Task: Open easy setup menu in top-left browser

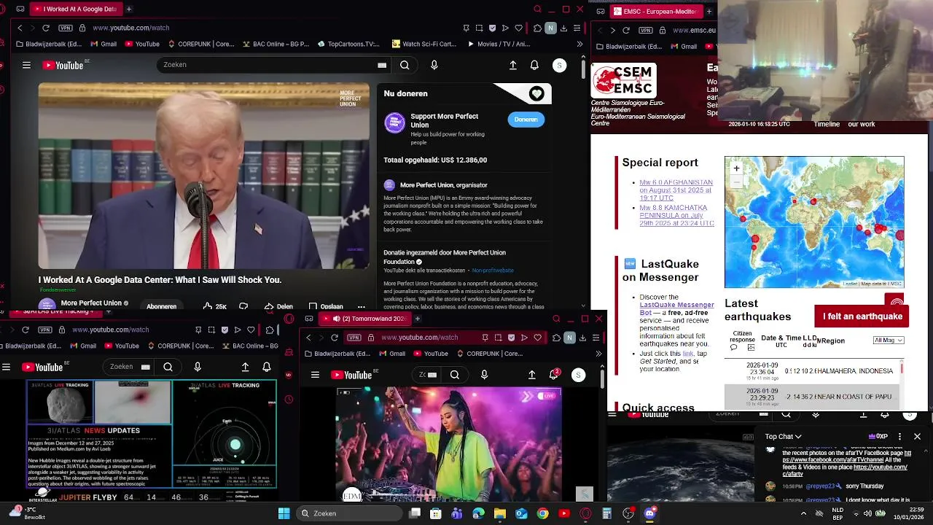Action: coord(577,28)
